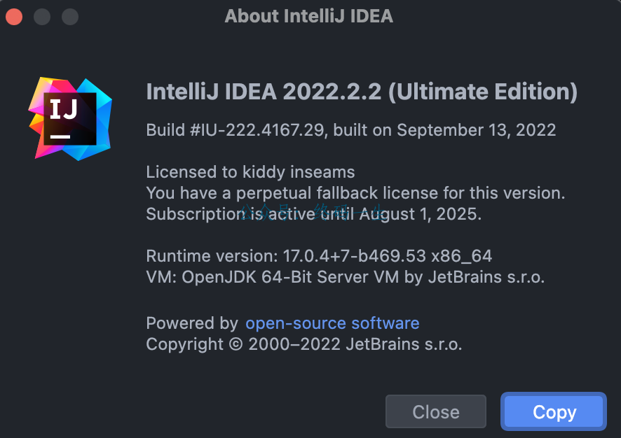Click the disabled minimize window button

(42, 17)
